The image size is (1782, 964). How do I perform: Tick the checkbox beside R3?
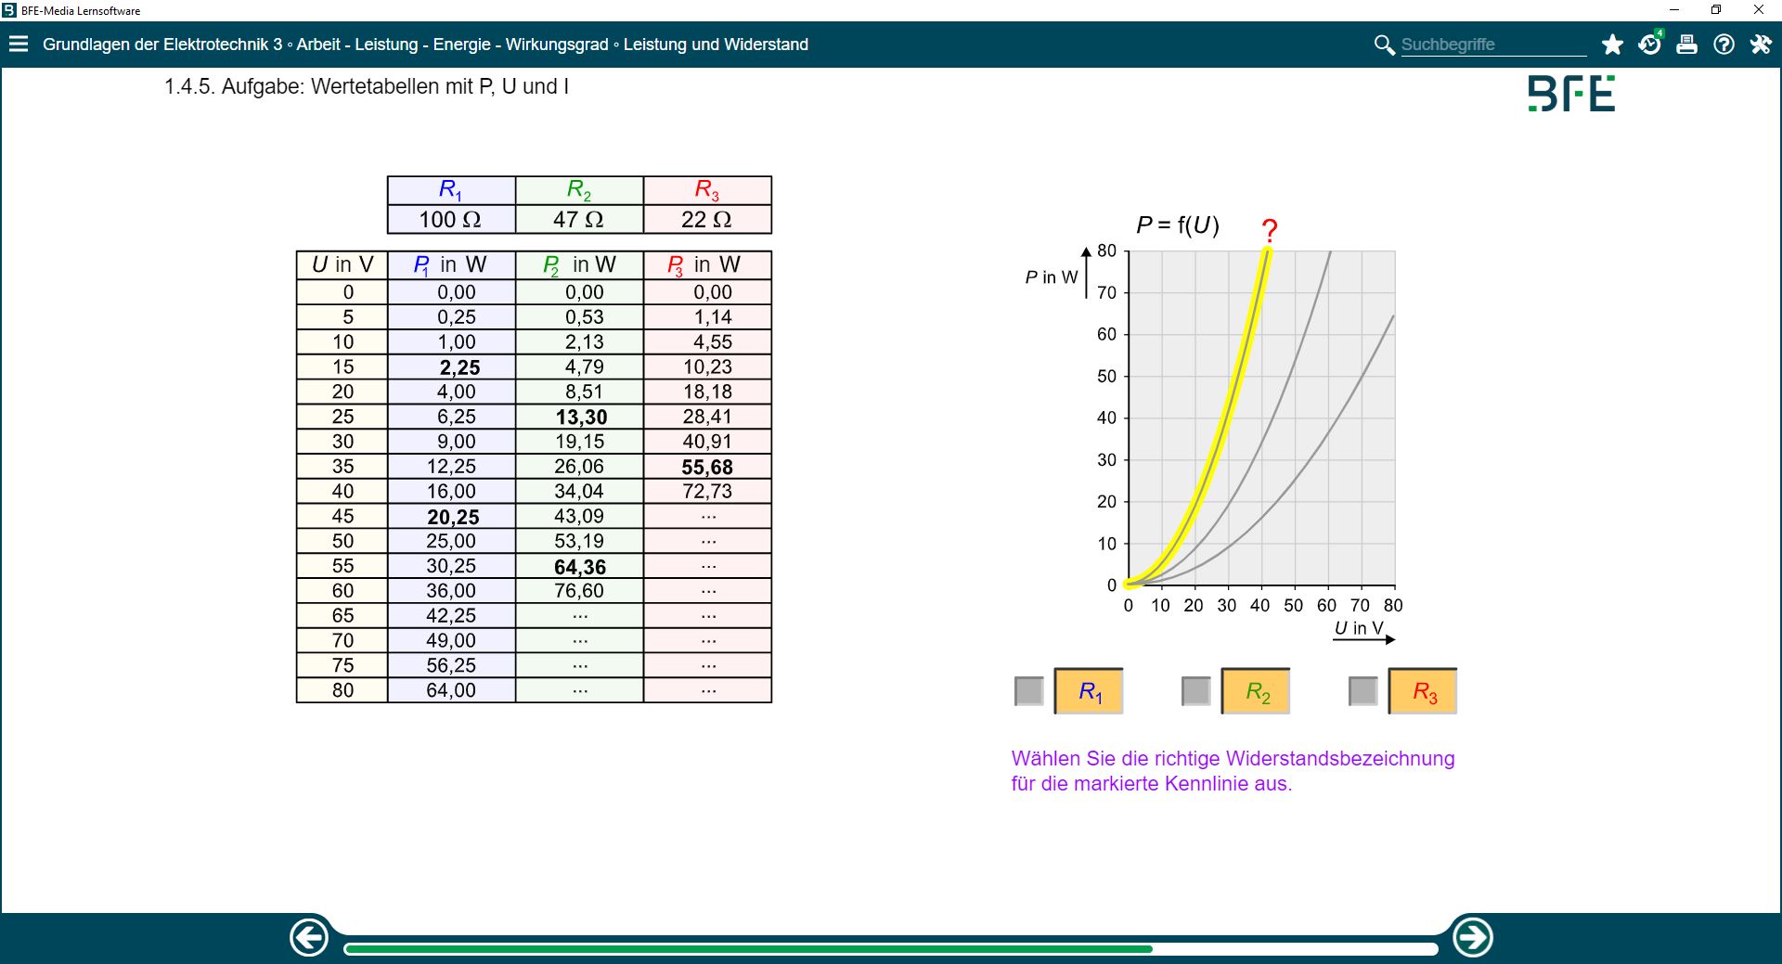tap(1362, 691)
